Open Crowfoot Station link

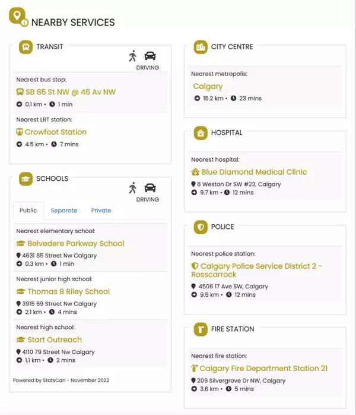point(55,132)
